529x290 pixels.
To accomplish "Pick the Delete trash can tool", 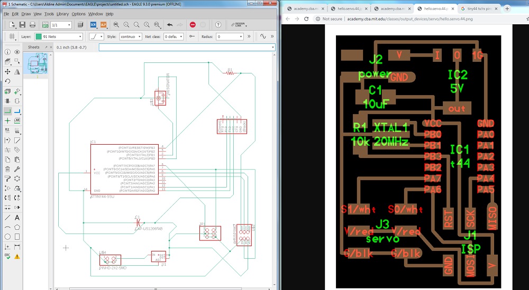I will 7,169.
